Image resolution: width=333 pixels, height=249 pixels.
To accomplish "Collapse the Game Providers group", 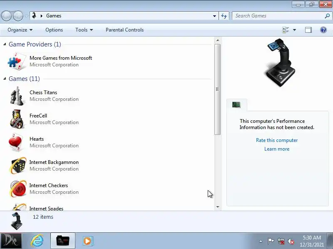I will tap(5, 44).
